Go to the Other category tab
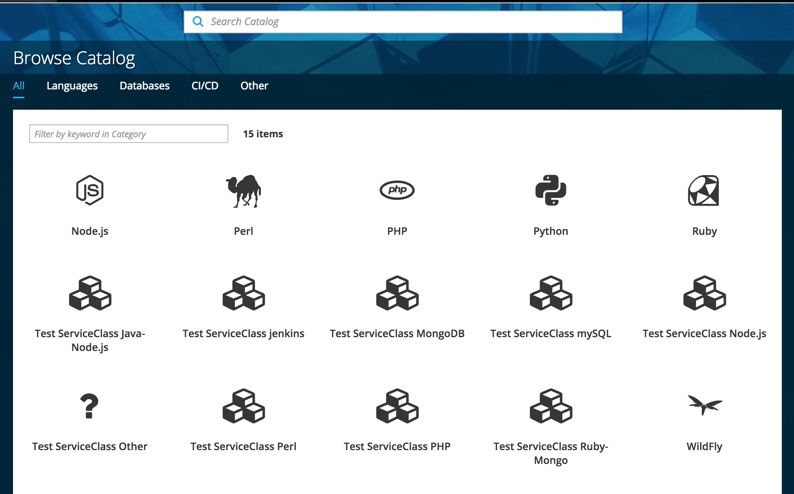 pos(254,86)
